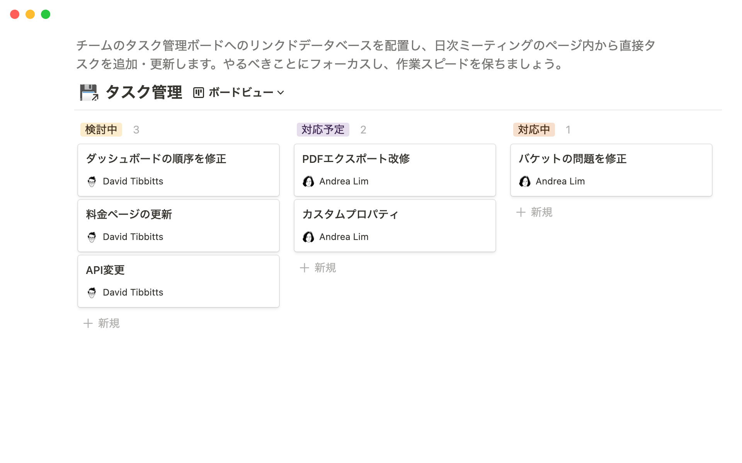
Task: Click the floppy disk icon beside タスク管理
Action: click(x=89, y=93)
